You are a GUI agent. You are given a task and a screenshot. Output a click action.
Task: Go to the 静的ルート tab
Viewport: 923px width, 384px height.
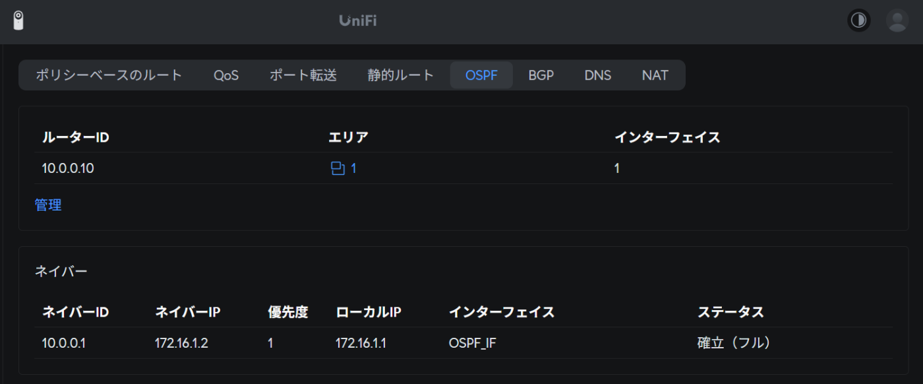pos(401,75)
